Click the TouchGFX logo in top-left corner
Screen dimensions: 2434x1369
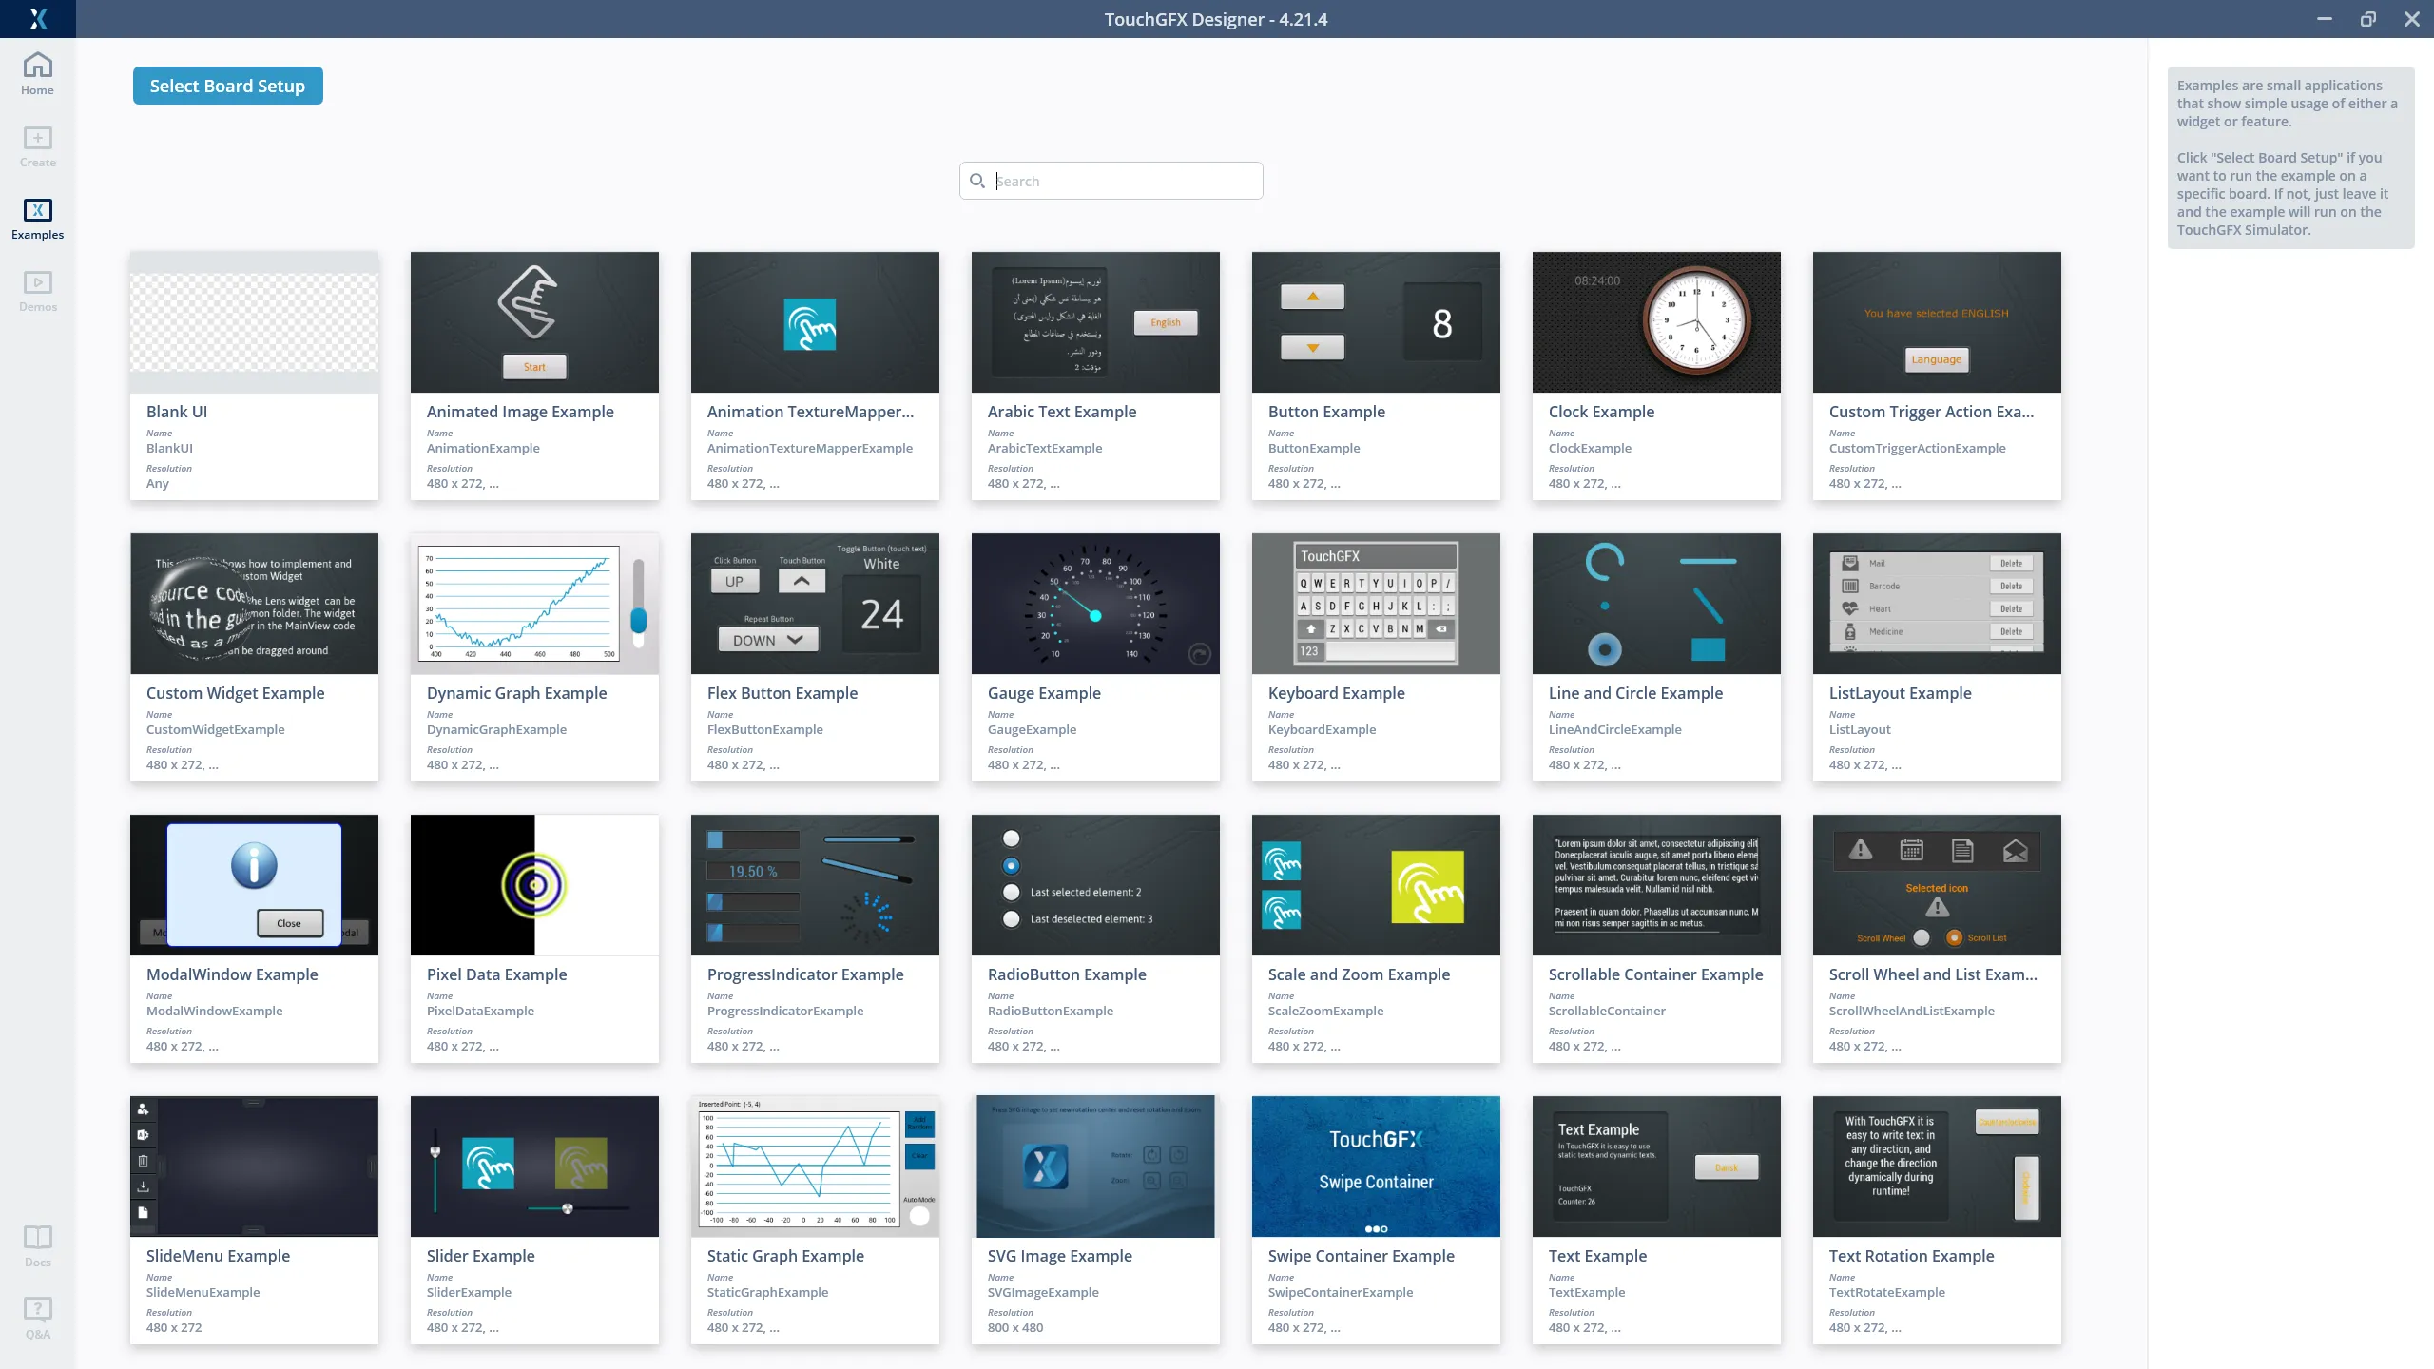click(37, 18)
